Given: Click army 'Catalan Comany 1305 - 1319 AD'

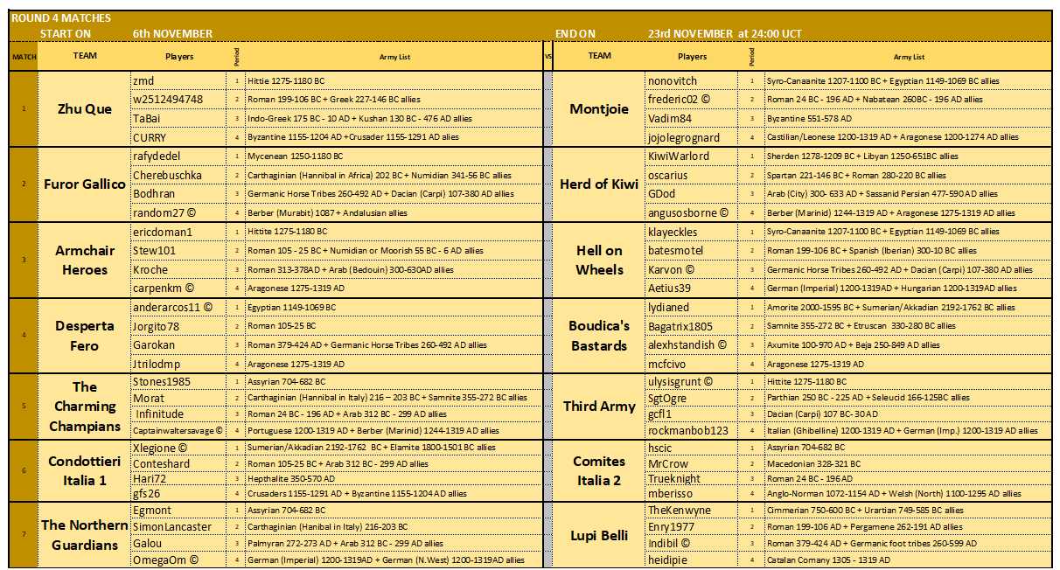Looking at the screenshot, I should (x=828, y=560).
